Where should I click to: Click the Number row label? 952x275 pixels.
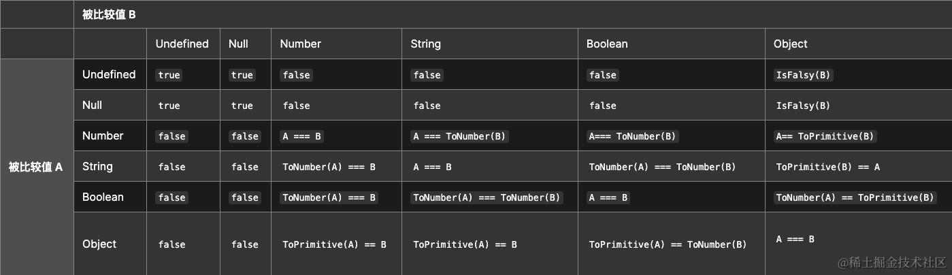point(103,135)
